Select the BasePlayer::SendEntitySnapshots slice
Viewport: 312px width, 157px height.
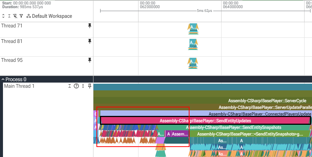click(233, 127)
